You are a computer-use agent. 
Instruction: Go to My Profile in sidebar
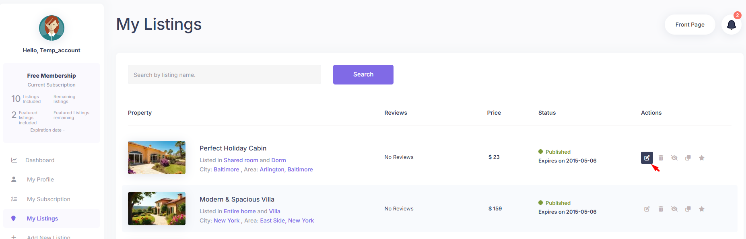(40, 179)
